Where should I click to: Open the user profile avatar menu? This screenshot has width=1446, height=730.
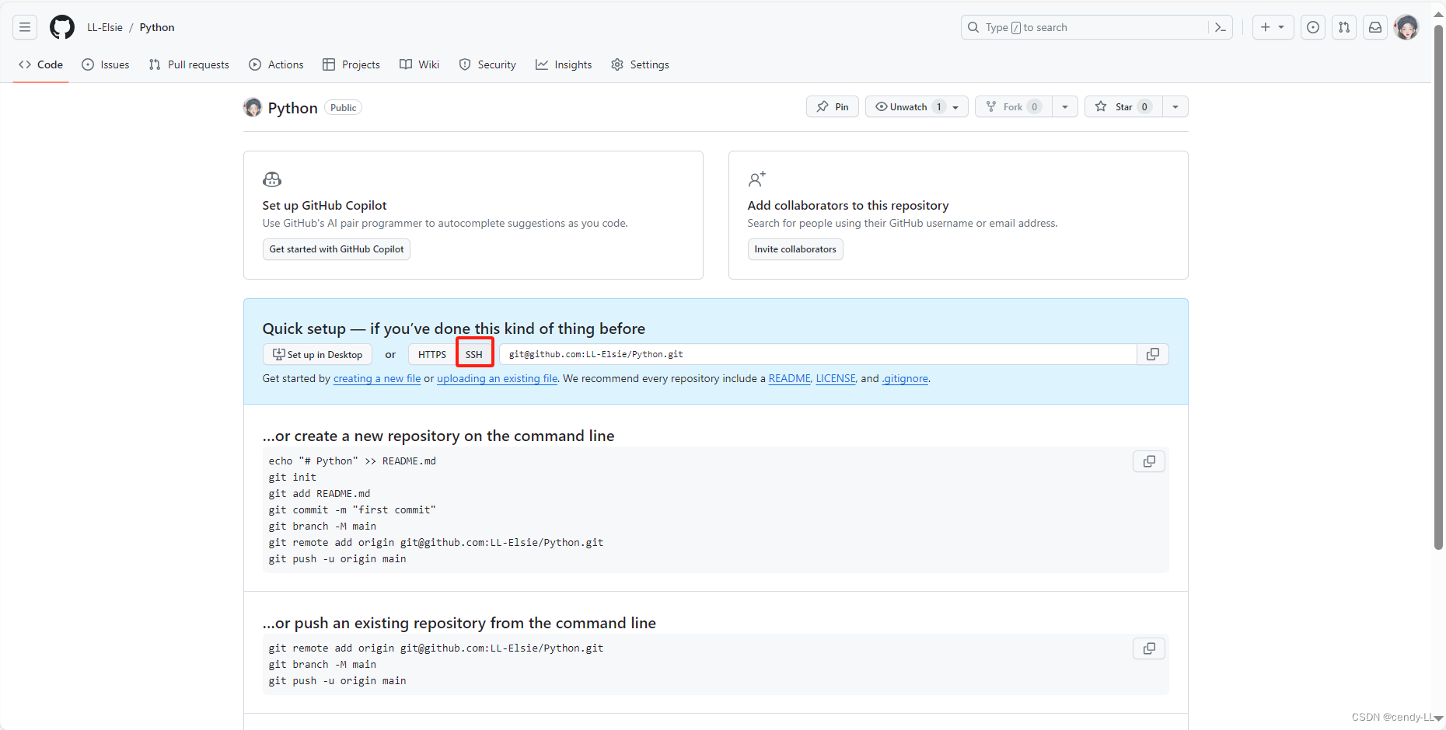coord(1406,27)
